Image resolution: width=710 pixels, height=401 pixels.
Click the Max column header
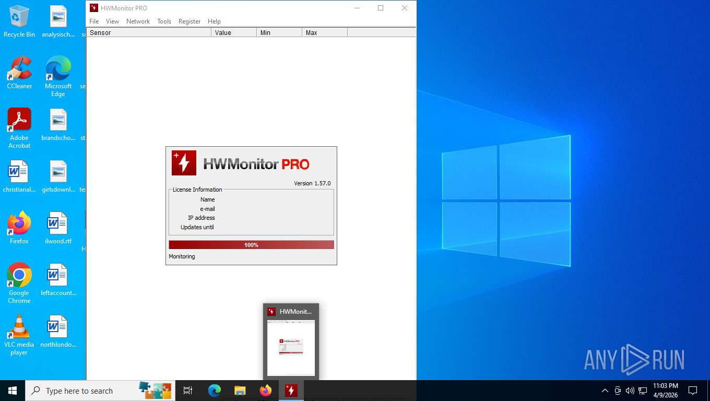tap(325, 32)
